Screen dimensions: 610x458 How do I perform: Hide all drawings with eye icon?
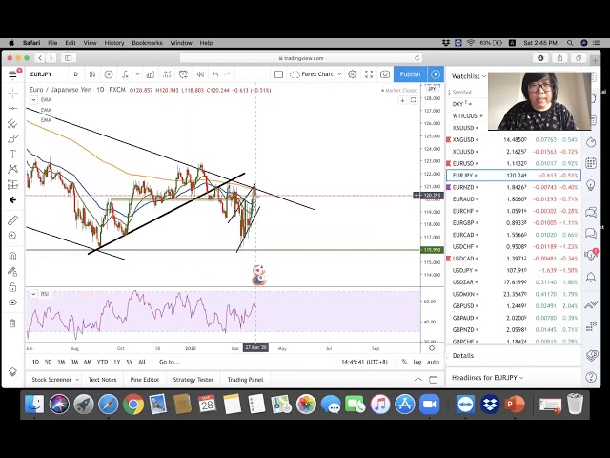point(12,302)
